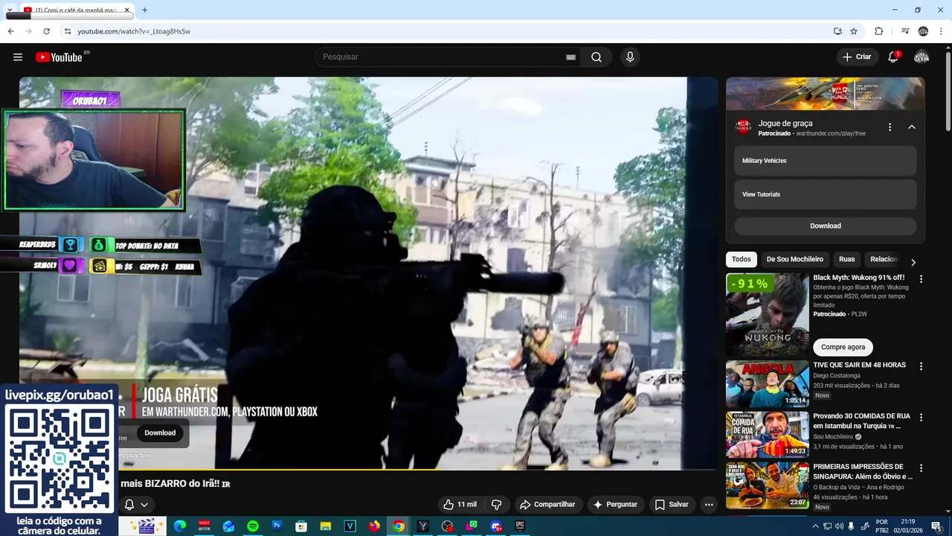This screenshot has height=536, width=952.
Task: Reload the page with refresh icon
Action: pyautogui.click(x=46, y=31)
